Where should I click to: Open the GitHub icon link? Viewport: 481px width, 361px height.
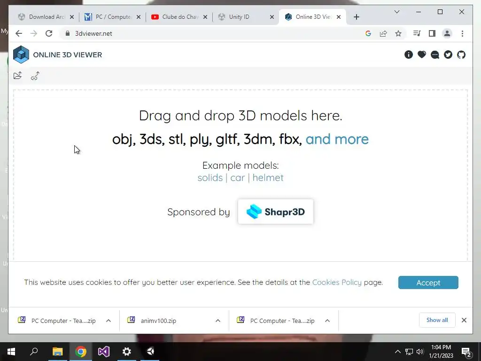tap(461, 55)
